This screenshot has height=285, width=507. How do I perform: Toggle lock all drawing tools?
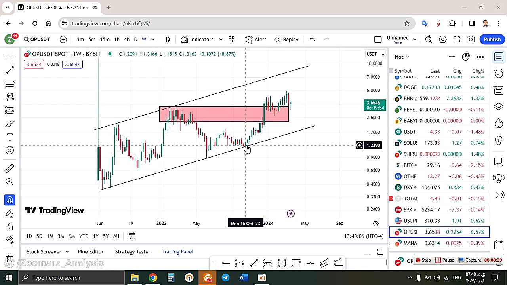tap(10, 227)
